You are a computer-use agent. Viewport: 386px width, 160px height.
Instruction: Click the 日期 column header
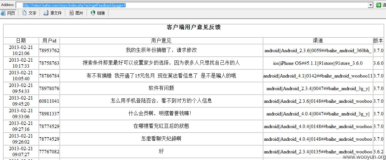click(21, 40)
